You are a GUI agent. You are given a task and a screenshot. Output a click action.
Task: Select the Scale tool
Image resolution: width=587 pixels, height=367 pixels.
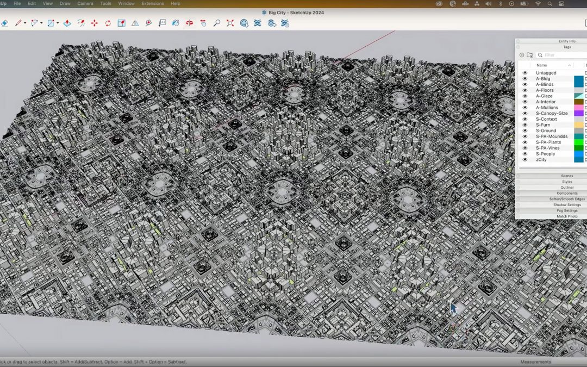click(121, 23)
